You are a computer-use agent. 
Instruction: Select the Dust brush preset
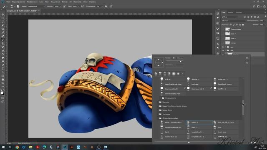226,127
